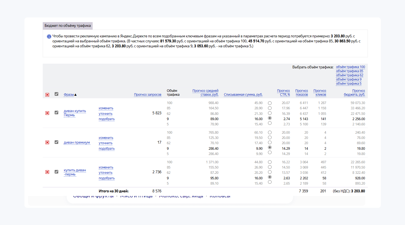Delete all phrases via header red X
The height and width of the screenshot is (225, 405).
click(x=47, y=95)
